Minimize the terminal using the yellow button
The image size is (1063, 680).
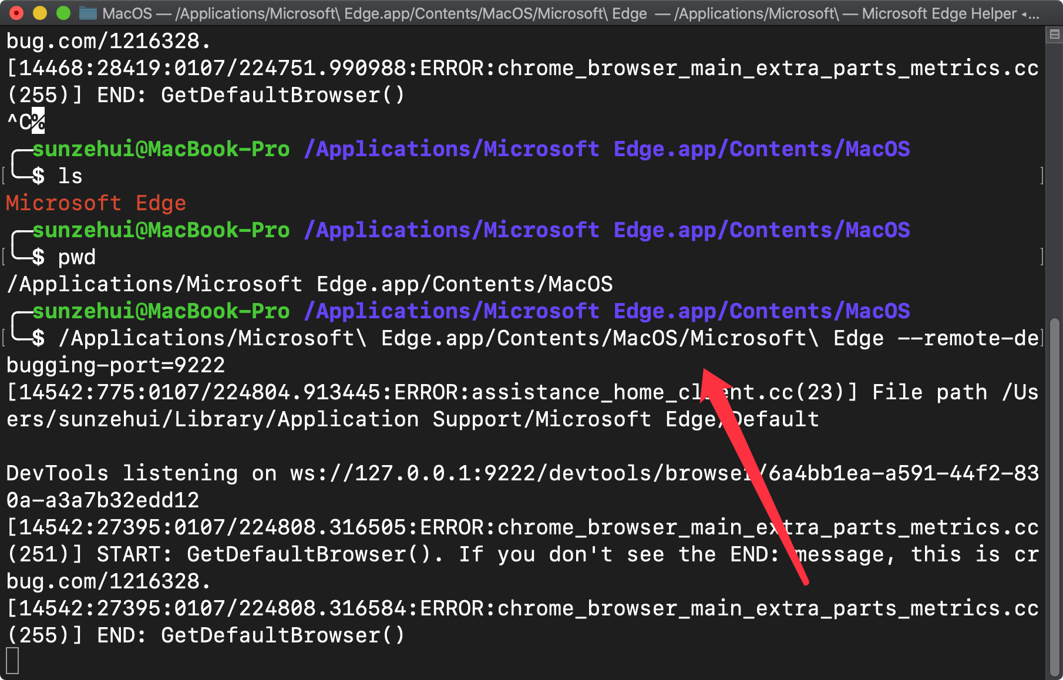click(40, 13)
